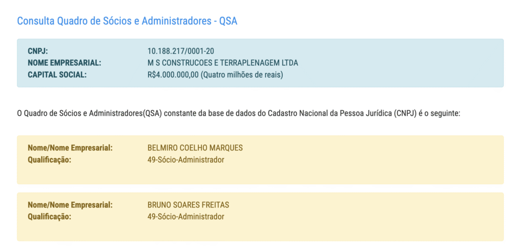Click the R$4.000.000,00 capital amount
Viewport: 518px width, 248px height.
point(173,75)
